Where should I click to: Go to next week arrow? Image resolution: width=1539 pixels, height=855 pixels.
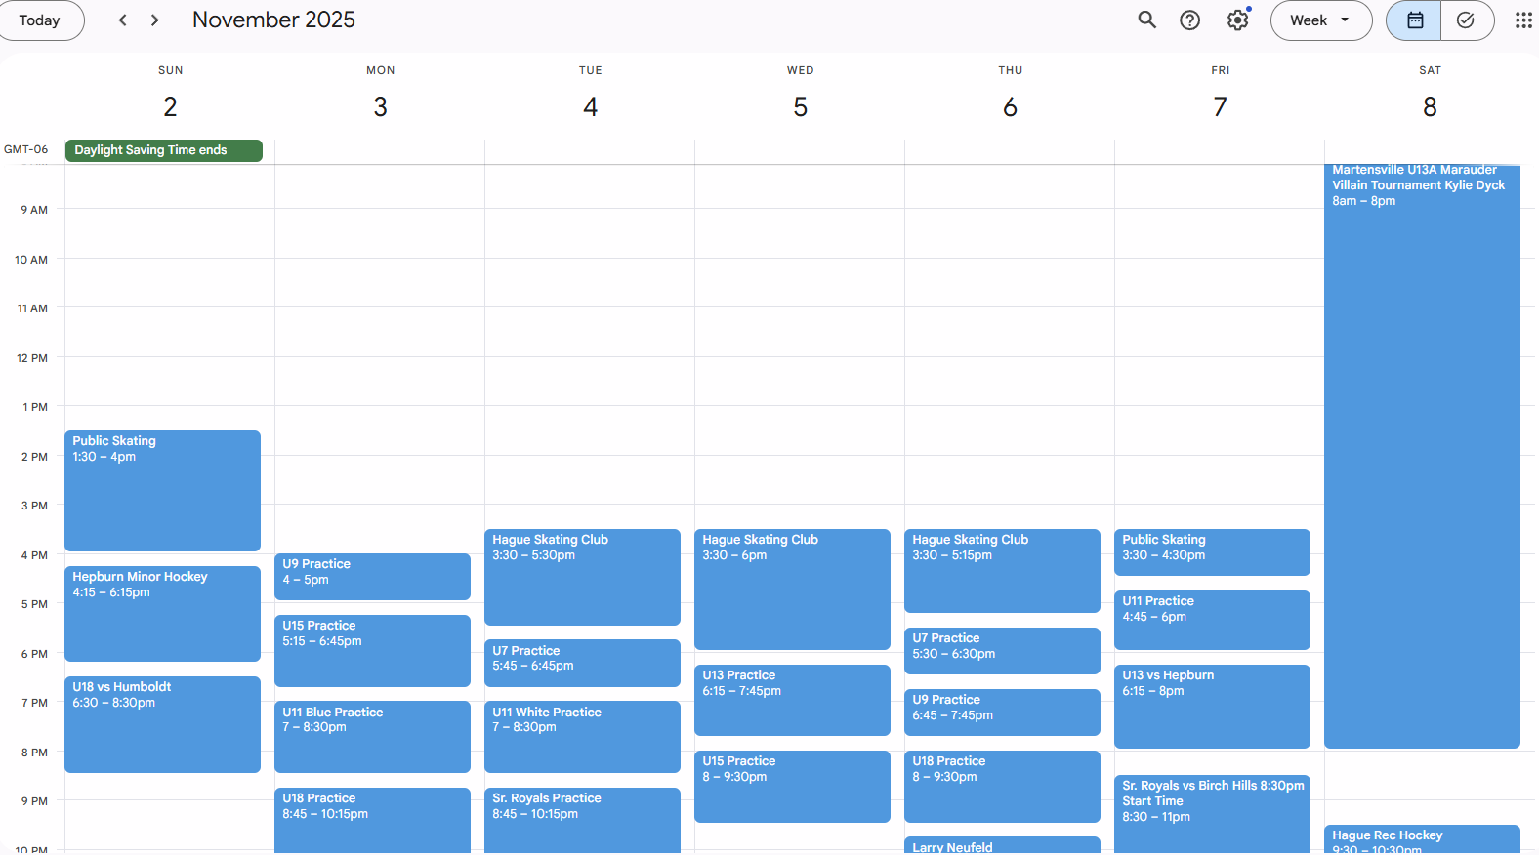click(x=154, y=20)
